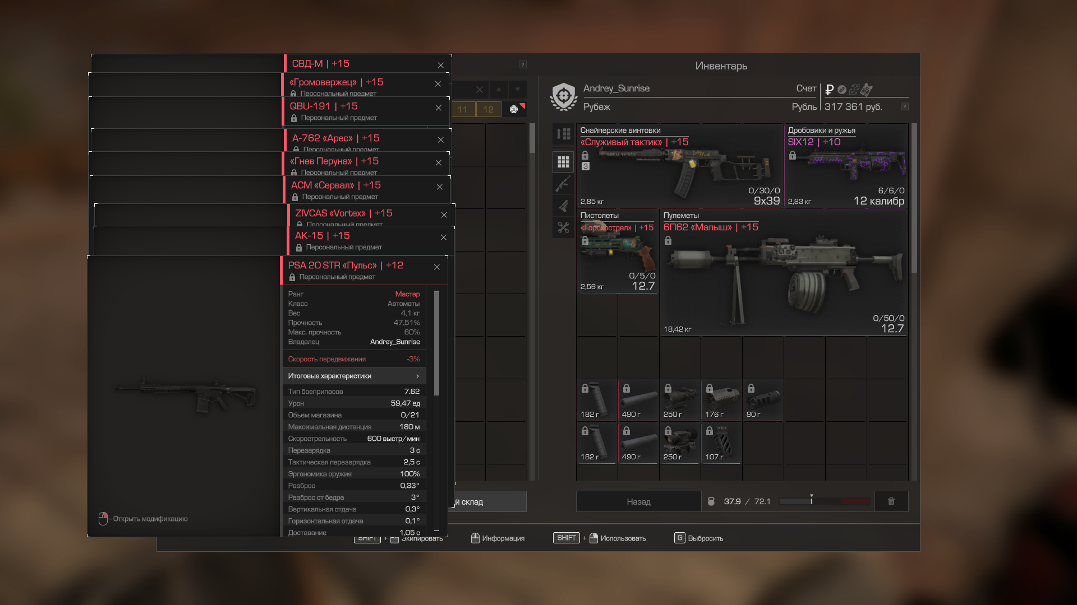Switch to stash tab 11
Viewport: 1077px width, 605px height.
pos(462,109)
